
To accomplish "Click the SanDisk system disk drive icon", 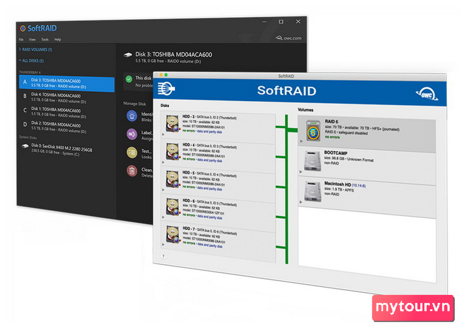I will [25, 146].
